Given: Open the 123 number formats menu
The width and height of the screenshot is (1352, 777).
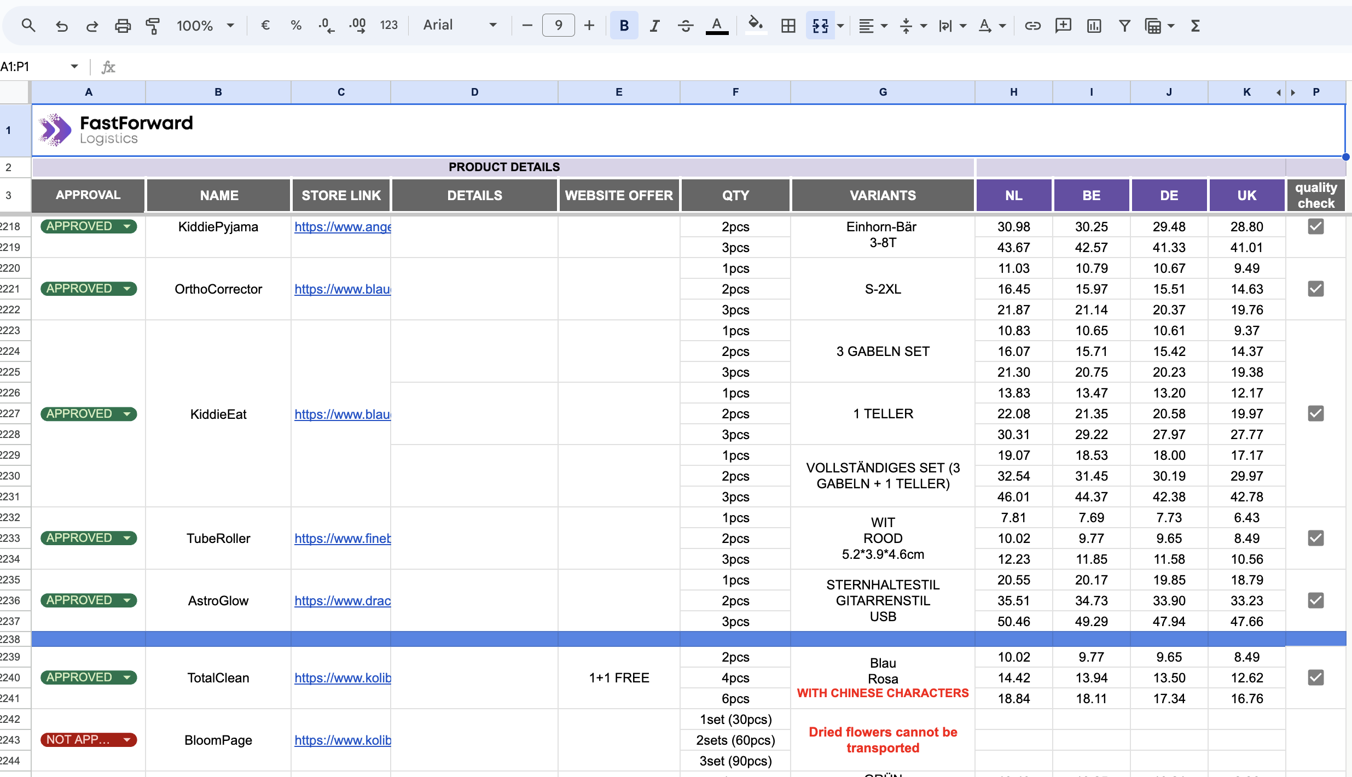Looking at the screenshot, I should tap(388, 25).
